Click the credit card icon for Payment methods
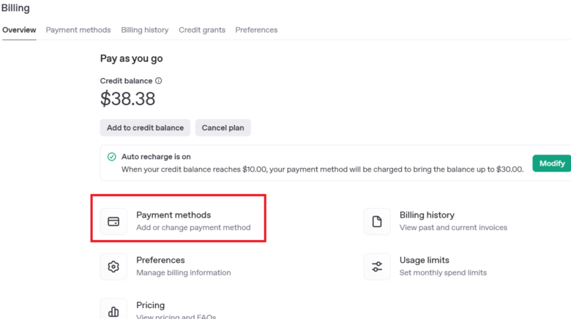 [x=113, y=221]
